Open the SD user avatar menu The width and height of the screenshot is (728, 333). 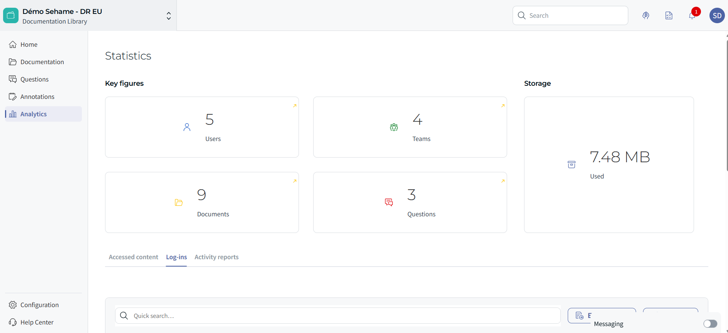pyautogui.click(x=717, y=15)
